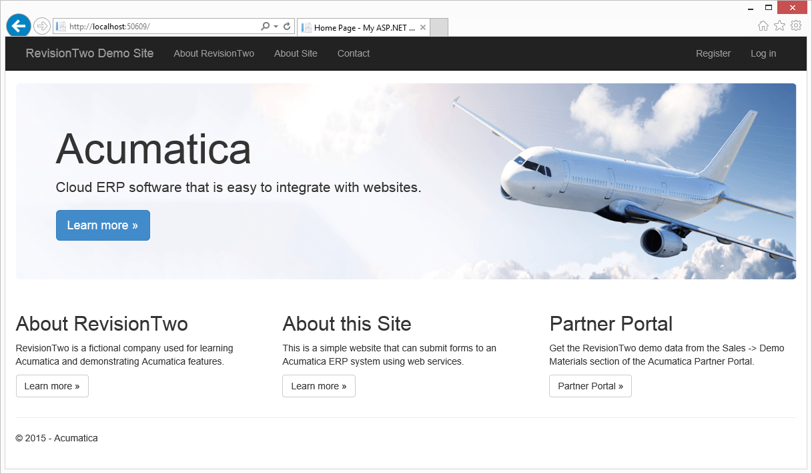This screenshot has height=474, width=812.
Task: Click the browser Back arrow button
Action: click(18, 26)
